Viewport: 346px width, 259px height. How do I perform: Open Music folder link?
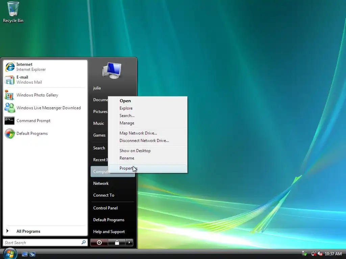99,123
